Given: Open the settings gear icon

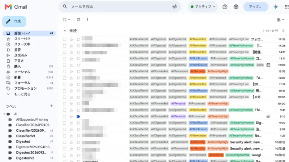Looking at the screenshot, I should [x=236, y=7].
